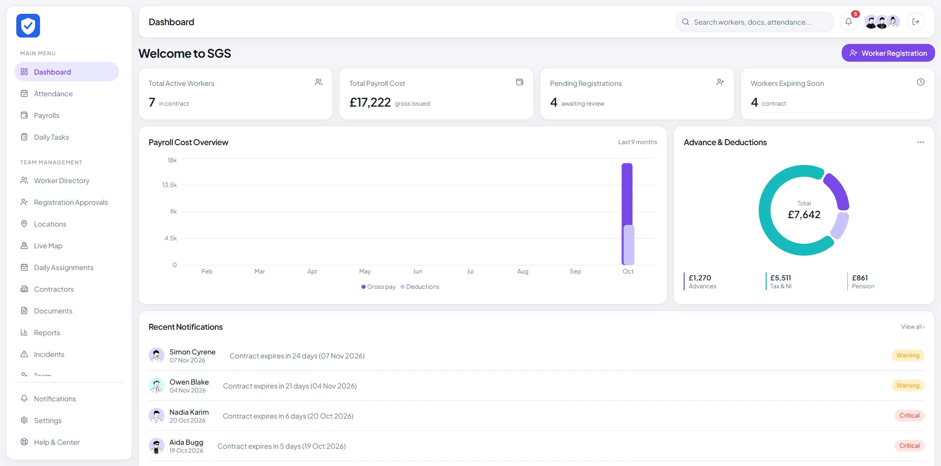
Task: Open the Documents section
Action: pyautogui.click(x=67, y=311)
